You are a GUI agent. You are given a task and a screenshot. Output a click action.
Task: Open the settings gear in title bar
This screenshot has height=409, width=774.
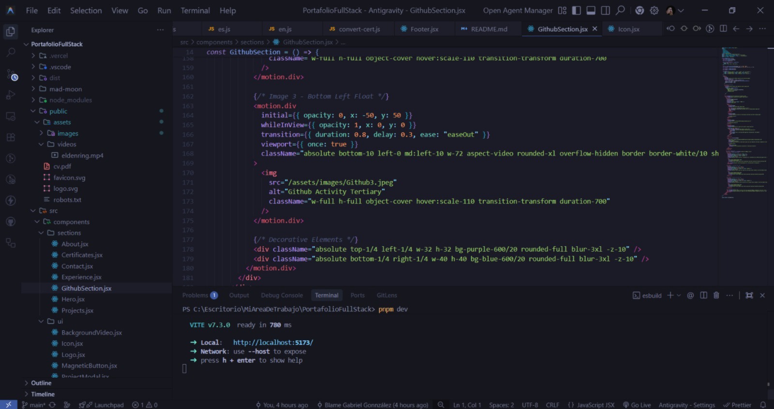point(654,11)
